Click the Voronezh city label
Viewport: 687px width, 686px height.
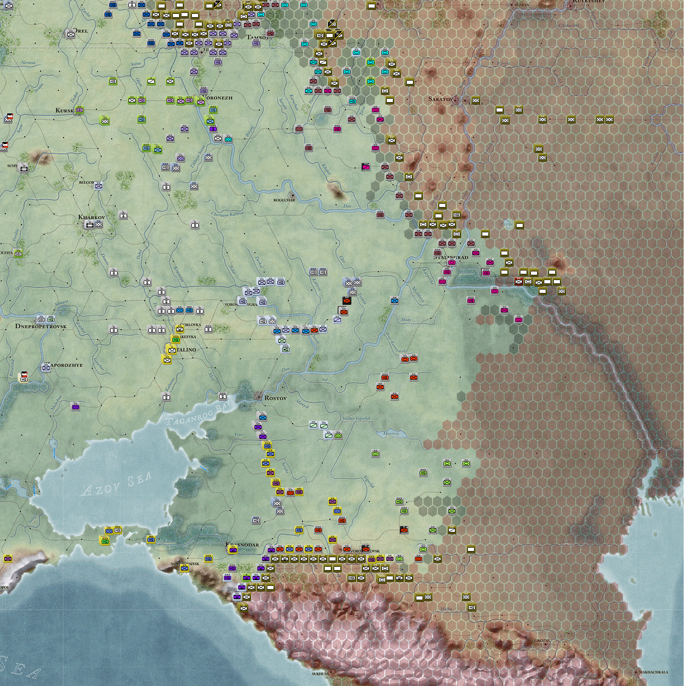click(218, 98)
